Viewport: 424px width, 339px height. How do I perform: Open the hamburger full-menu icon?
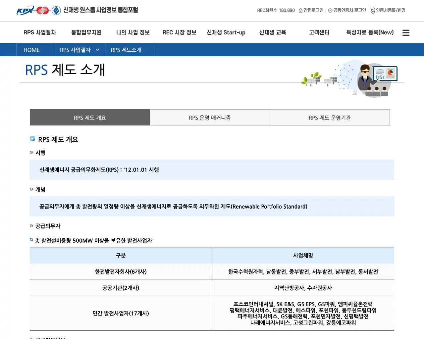(x=406, y=33)
